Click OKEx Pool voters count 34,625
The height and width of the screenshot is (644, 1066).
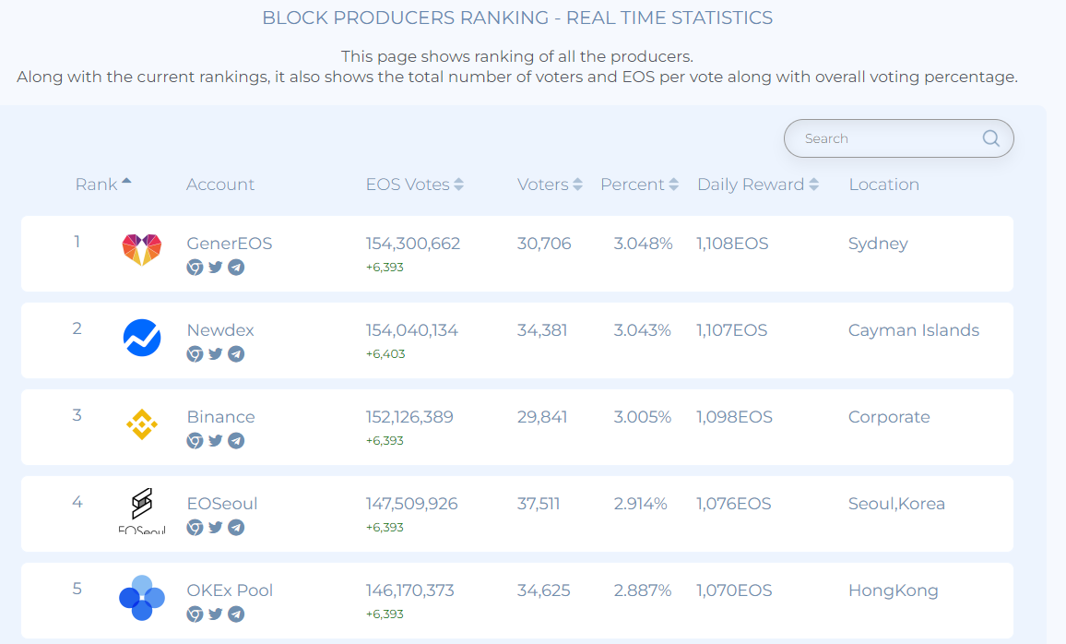coord(543,590)
